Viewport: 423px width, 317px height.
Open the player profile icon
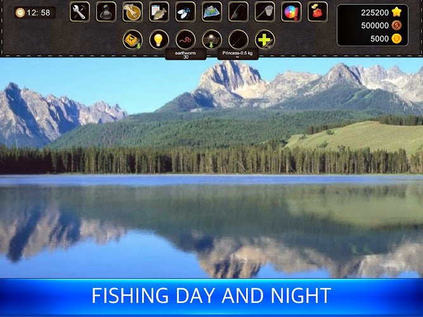point(106,12)
